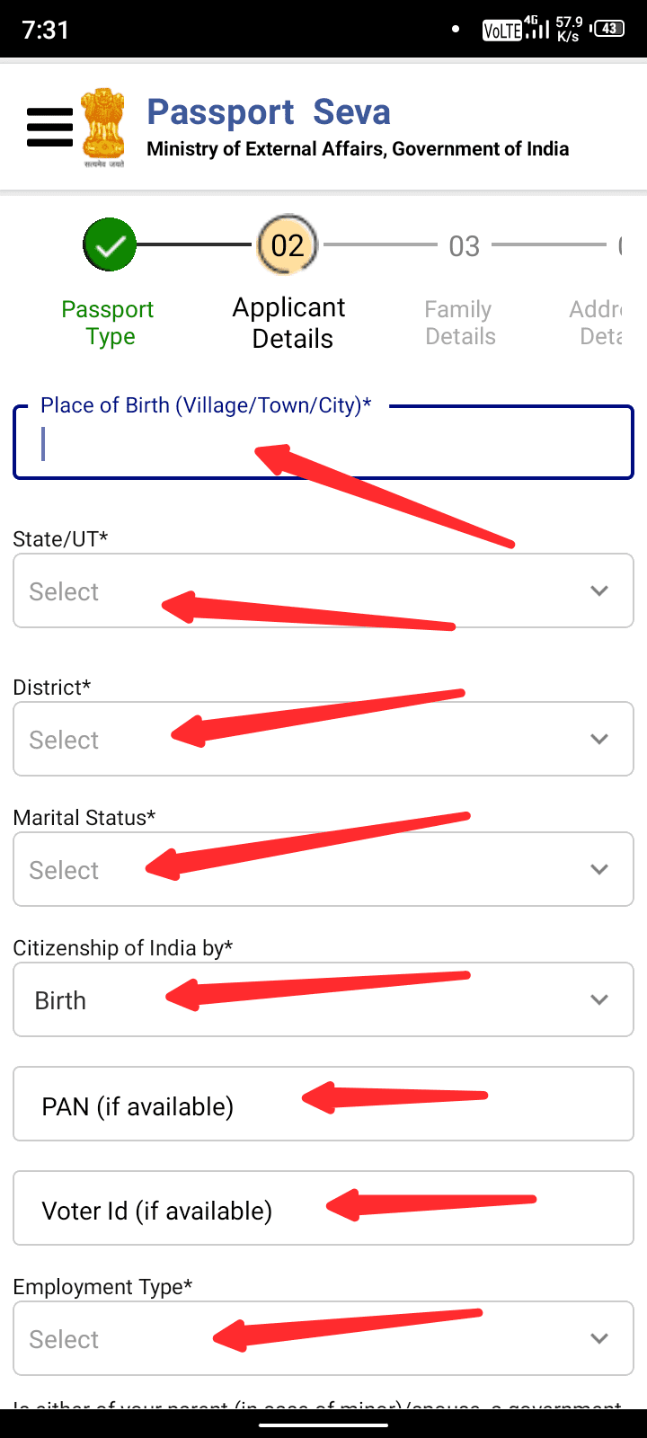
Task: Tap the step 03 number
Action: click(x=464, y=246)
